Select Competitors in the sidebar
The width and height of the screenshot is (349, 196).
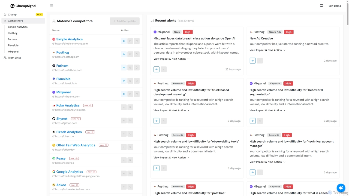(23, 21)
